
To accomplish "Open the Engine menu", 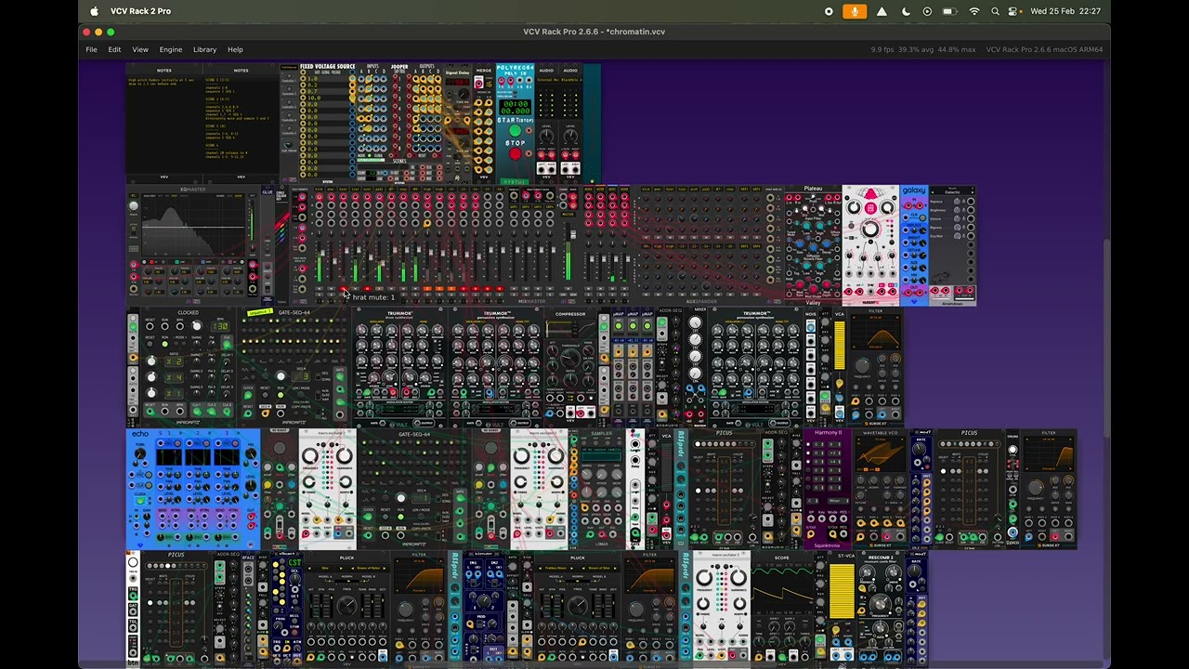I will pos(171,49).
